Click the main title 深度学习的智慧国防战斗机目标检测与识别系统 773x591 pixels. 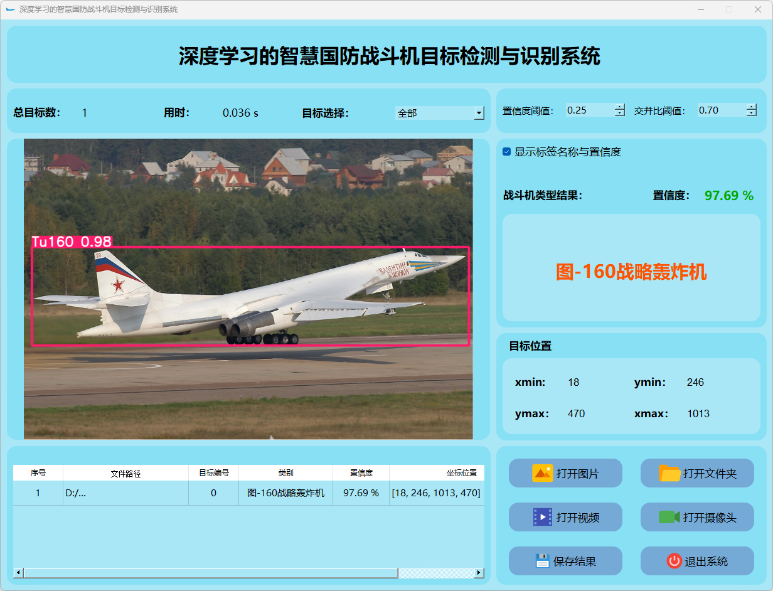[x=390, y=56]
